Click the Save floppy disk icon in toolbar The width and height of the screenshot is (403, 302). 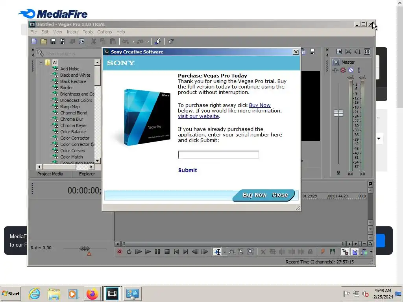click(53, 41)
